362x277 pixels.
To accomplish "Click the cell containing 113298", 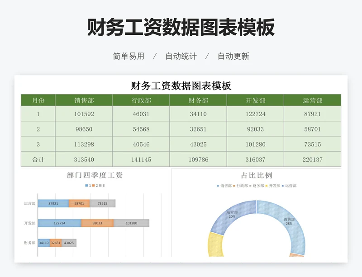I will point(84,144).
